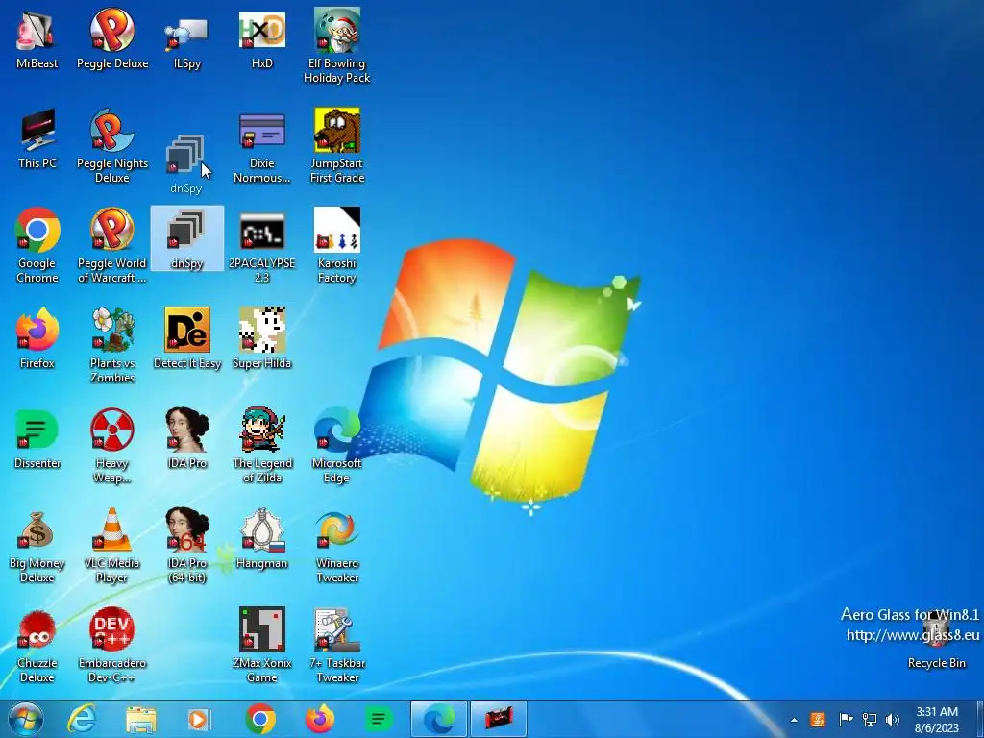This screenshot has width=984, height=738.
Task: Open Embarcadero Dev-C++
Action: pos(112,645)
